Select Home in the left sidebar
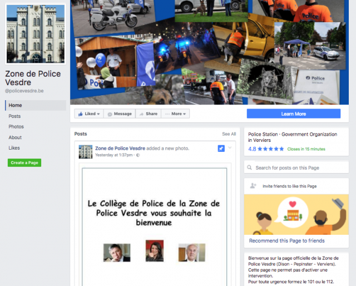This screenshot has height=286, width=356. (16, 105)
